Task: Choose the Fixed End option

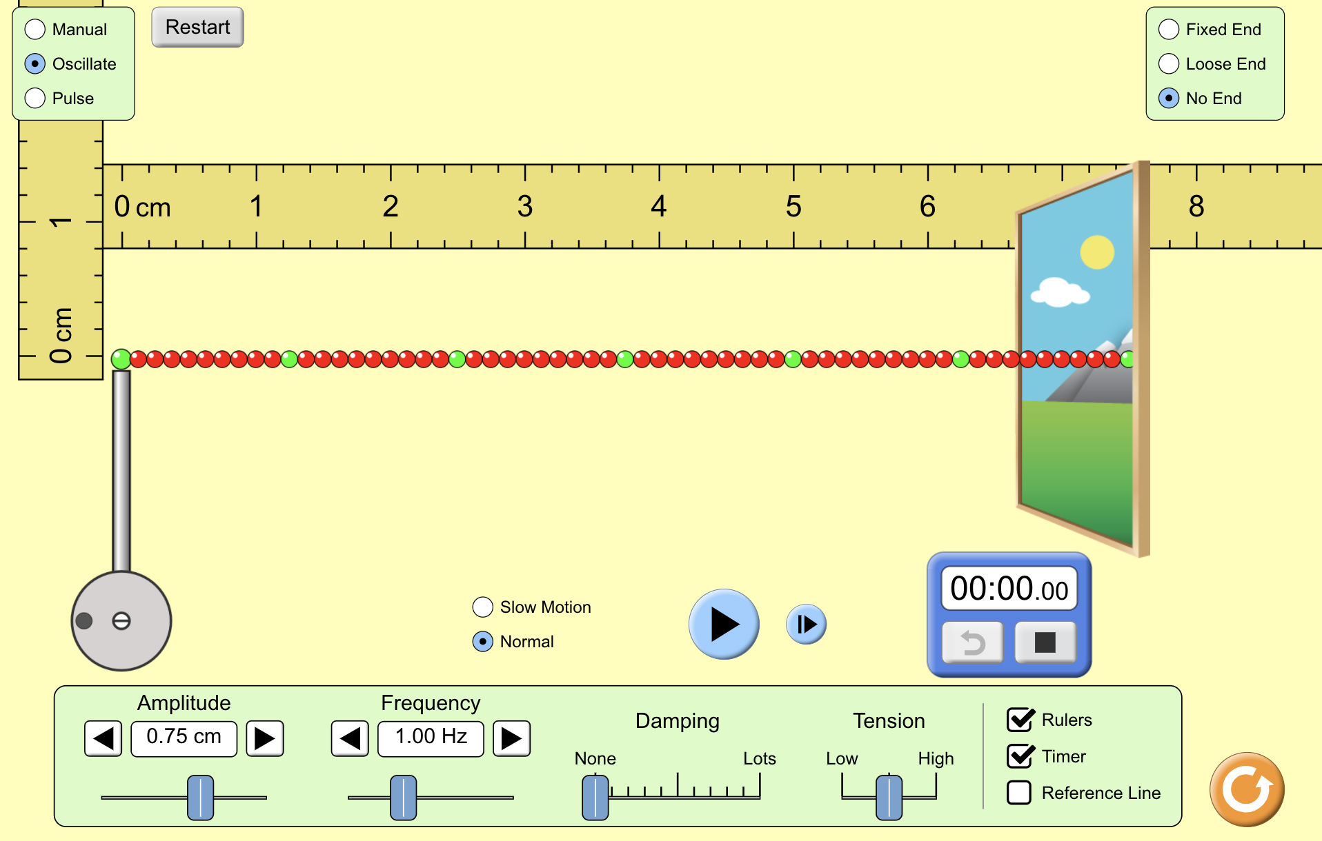Action: coord(1169,30)
